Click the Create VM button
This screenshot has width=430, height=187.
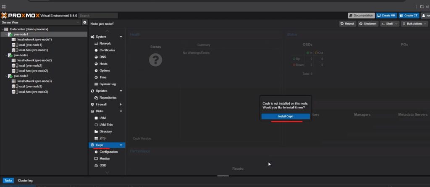pos(386,16)
